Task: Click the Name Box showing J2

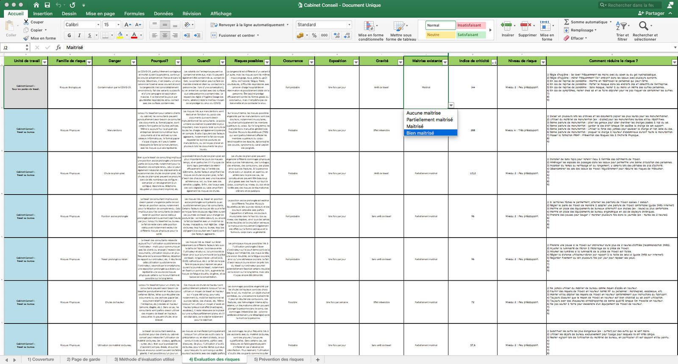Action: click(14, 47)
